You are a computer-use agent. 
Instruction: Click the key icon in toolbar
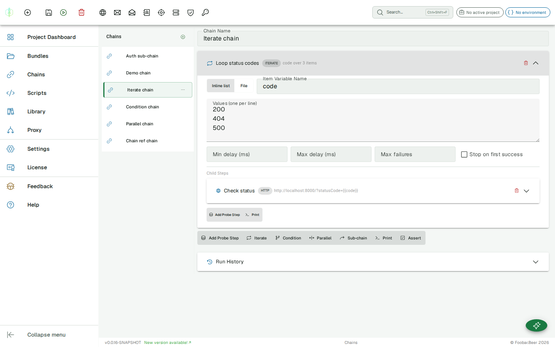(x=205, y=12)
